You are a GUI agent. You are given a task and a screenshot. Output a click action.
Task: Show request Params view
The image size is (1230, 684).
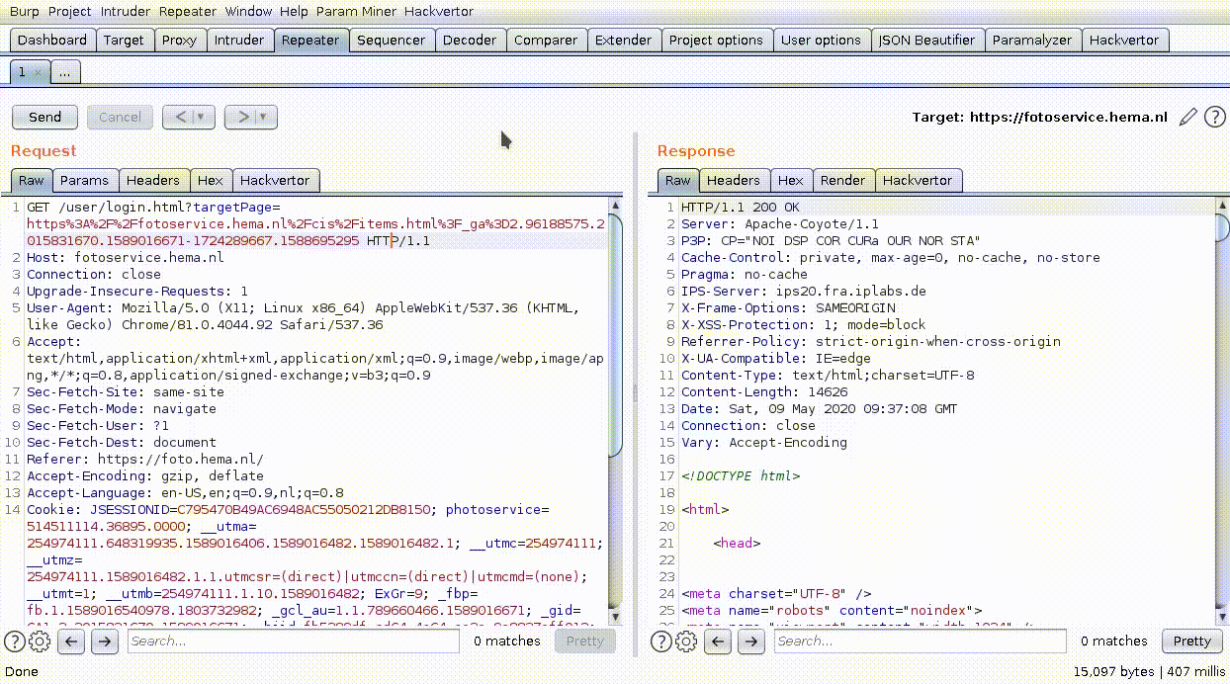coord(84,180)
